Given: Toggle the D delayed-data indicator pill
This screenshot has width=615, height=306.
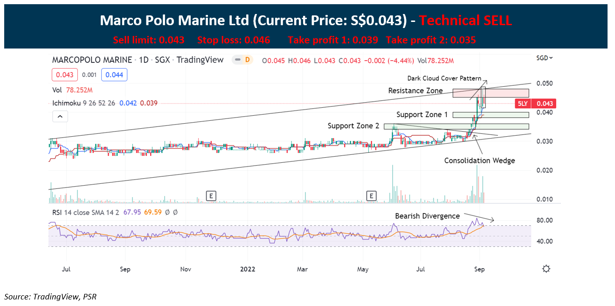Looking at the screenshot, I should coord(242,60).
